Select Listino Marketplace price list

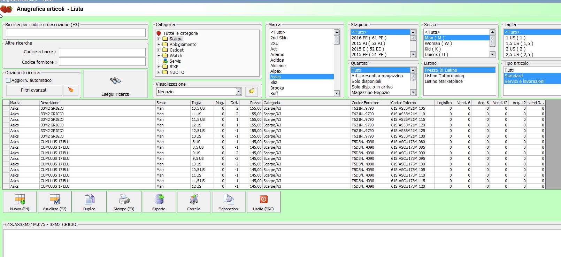pyautogui.click(x=460, y=81)
